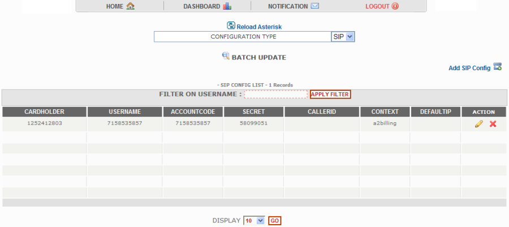Click the Notification envelope icon
The image size is (509, 227).
314,6
